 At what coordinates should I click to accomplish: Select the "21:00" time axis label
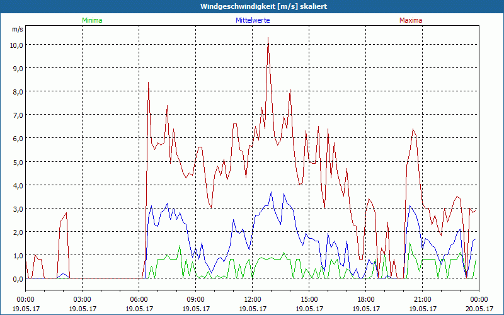pyautogui.click(x=422, y=299)
